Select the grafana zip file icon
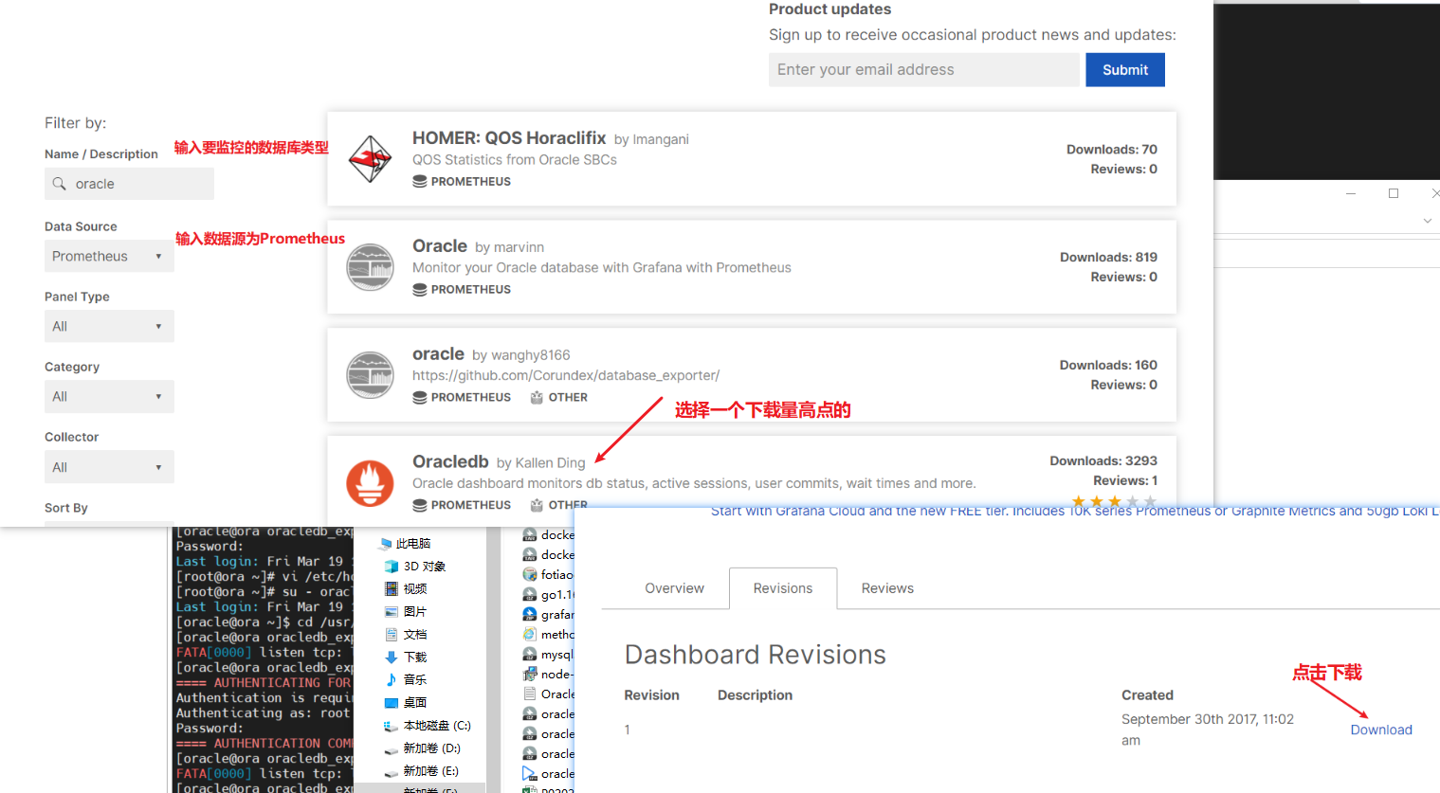The image size is (1440, 793). (531, 614)
